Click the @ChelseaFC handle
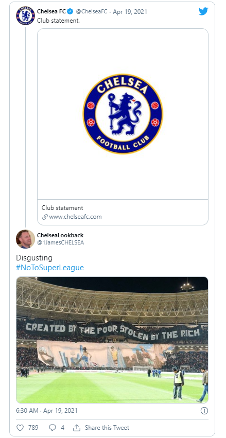This screenshot has height=438, width=226. [x=92, y=12]
